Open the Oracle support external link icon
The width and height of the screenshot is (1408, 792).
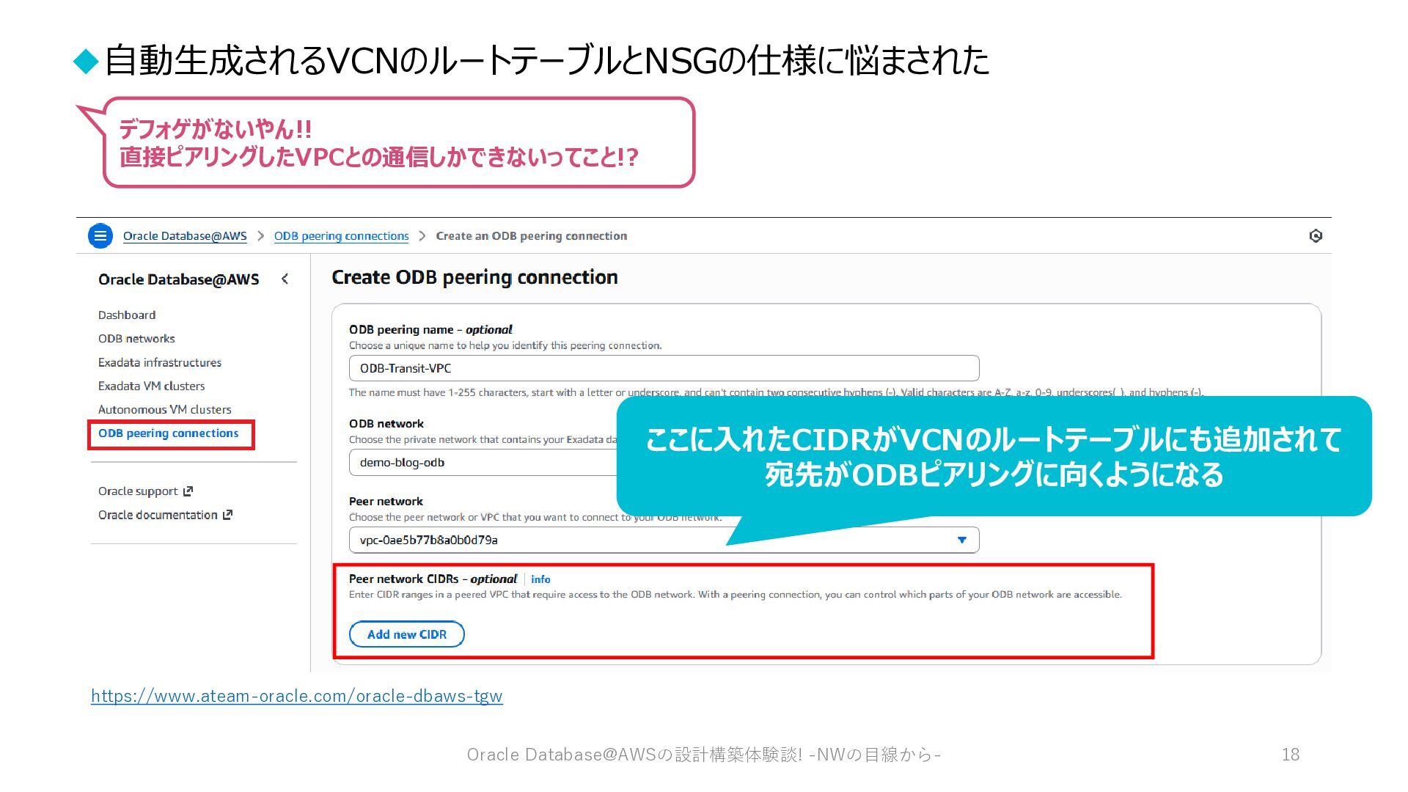[x=188, y=491]
